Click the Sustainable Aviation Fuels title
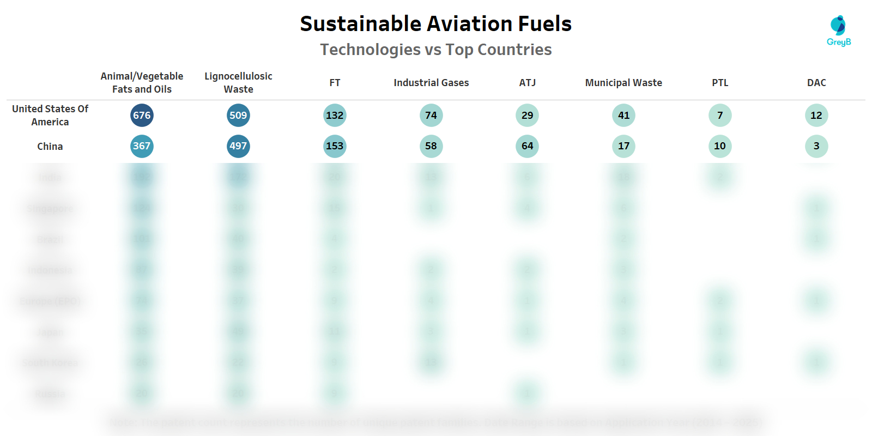Viewport: 872px width, 436px height. [x=435, y=24]
